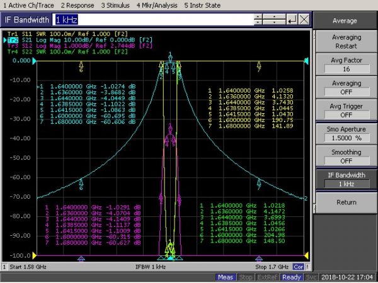Screen dimensions: 378x283
Task: Click the Meas status indicator
Action: (x=226, y=277)
